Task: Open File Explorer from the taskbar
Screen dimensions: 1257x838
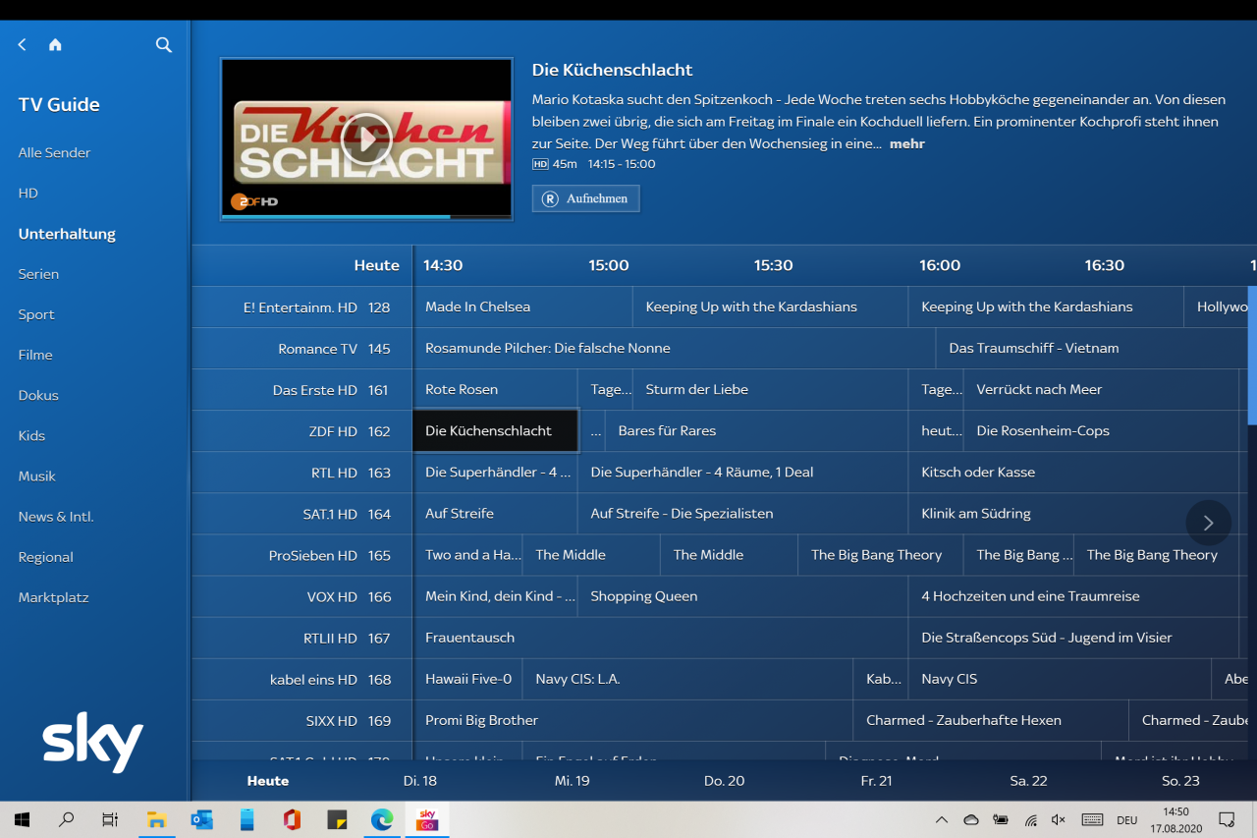Action: [156, 819]
